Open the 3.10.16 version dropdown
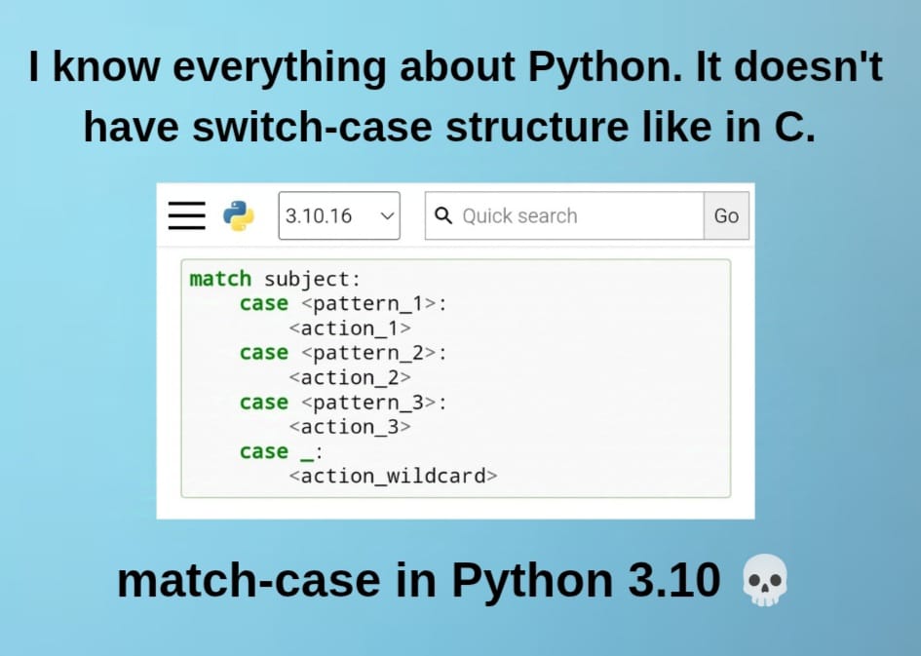 [x=339, y=215]
